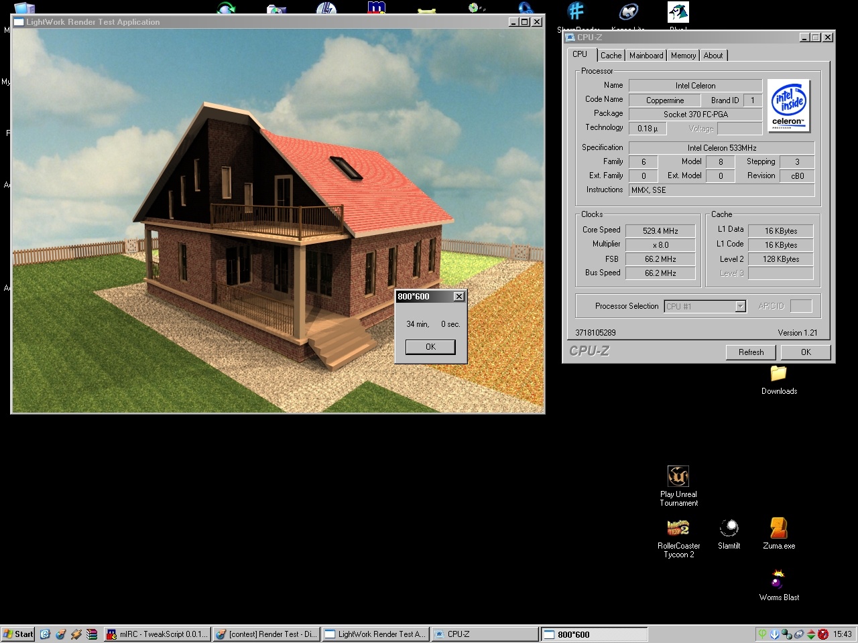
Task: Click the LightWork Render Test taskbar button
Action: pos(375,634)
